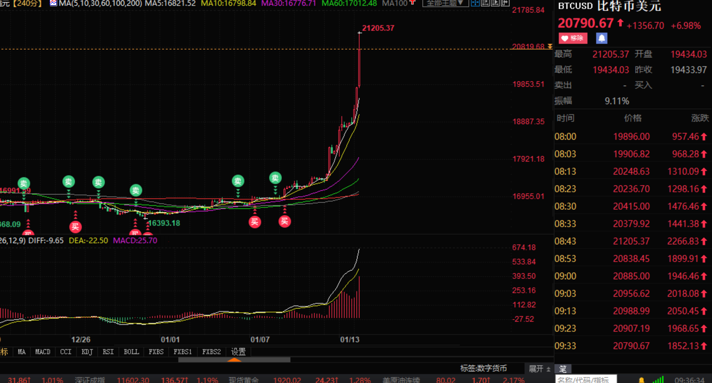Click the 标签:数字货币 tag label

483,368
